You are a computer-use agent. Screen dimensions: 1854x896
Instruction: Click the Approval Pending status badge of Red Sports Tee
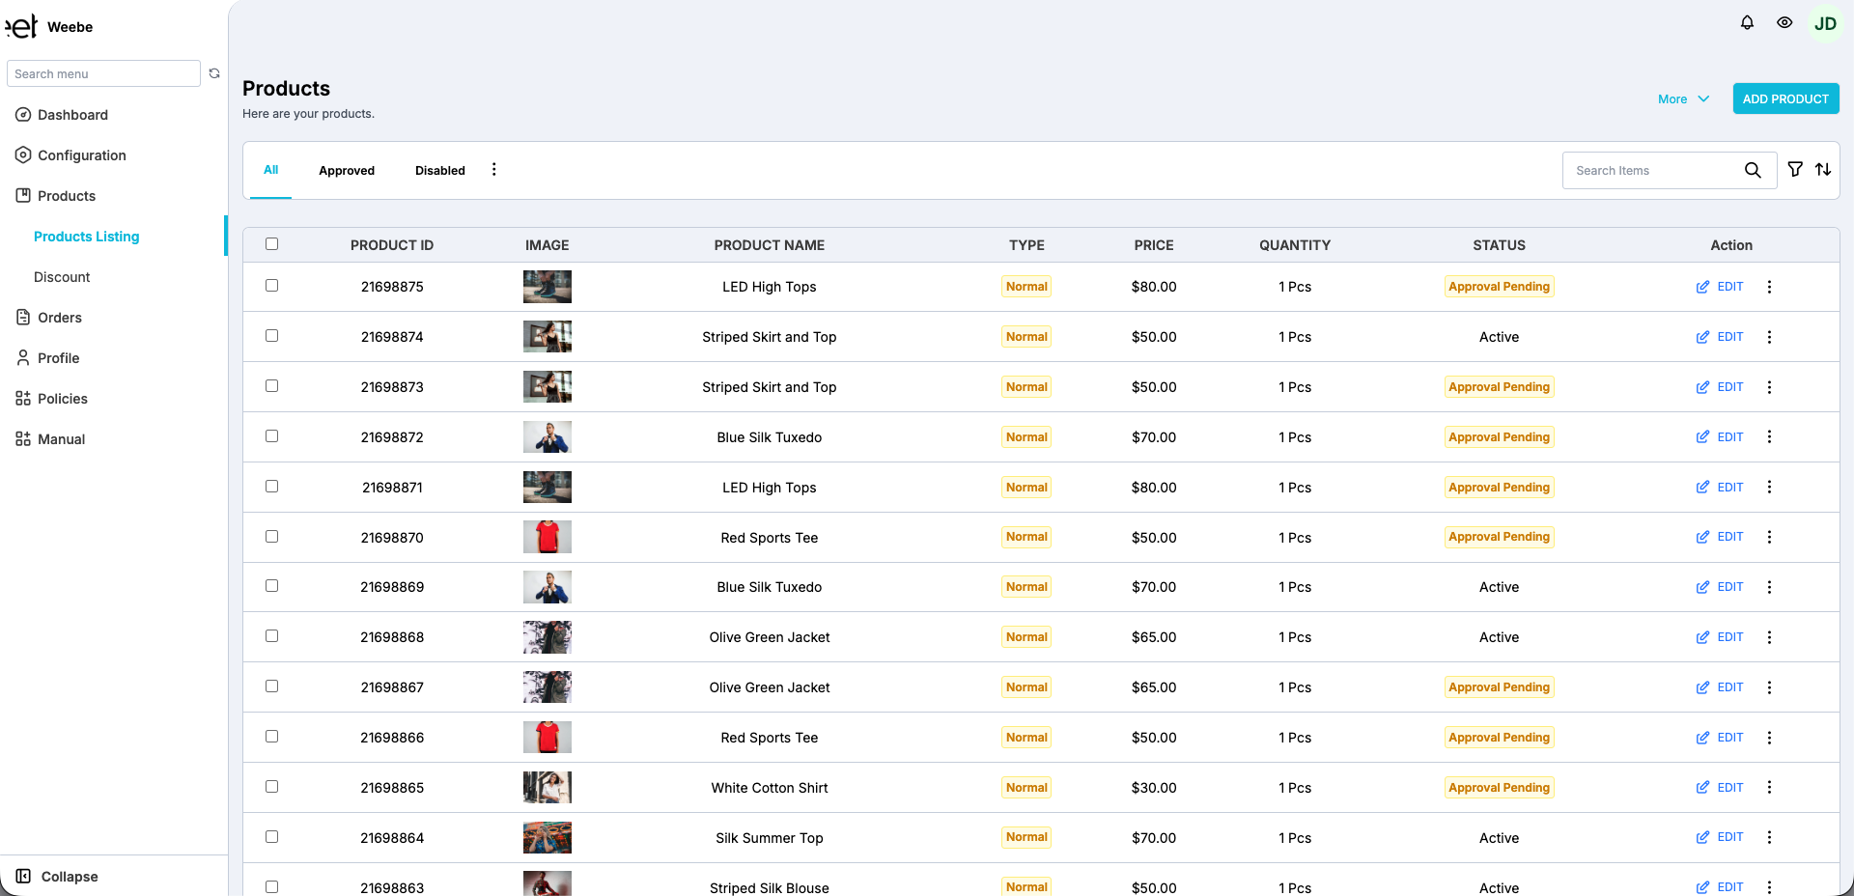[x=1499, y=536]
